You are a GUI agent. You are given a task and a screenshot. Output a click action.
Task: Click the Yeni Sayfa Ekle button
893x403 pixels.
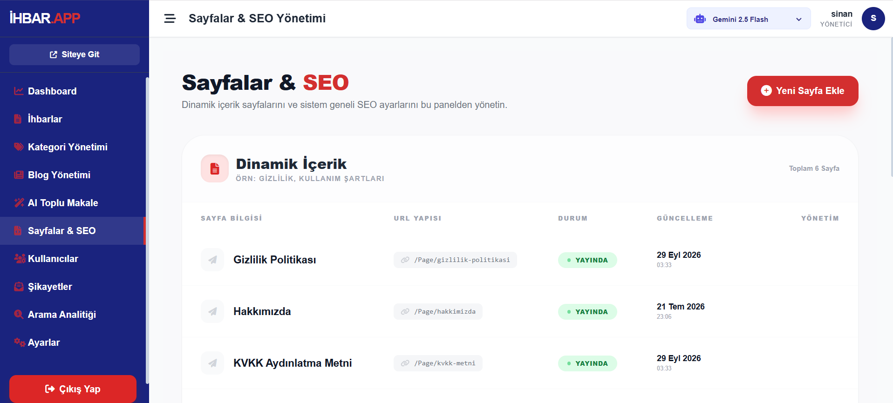point(802,91)
